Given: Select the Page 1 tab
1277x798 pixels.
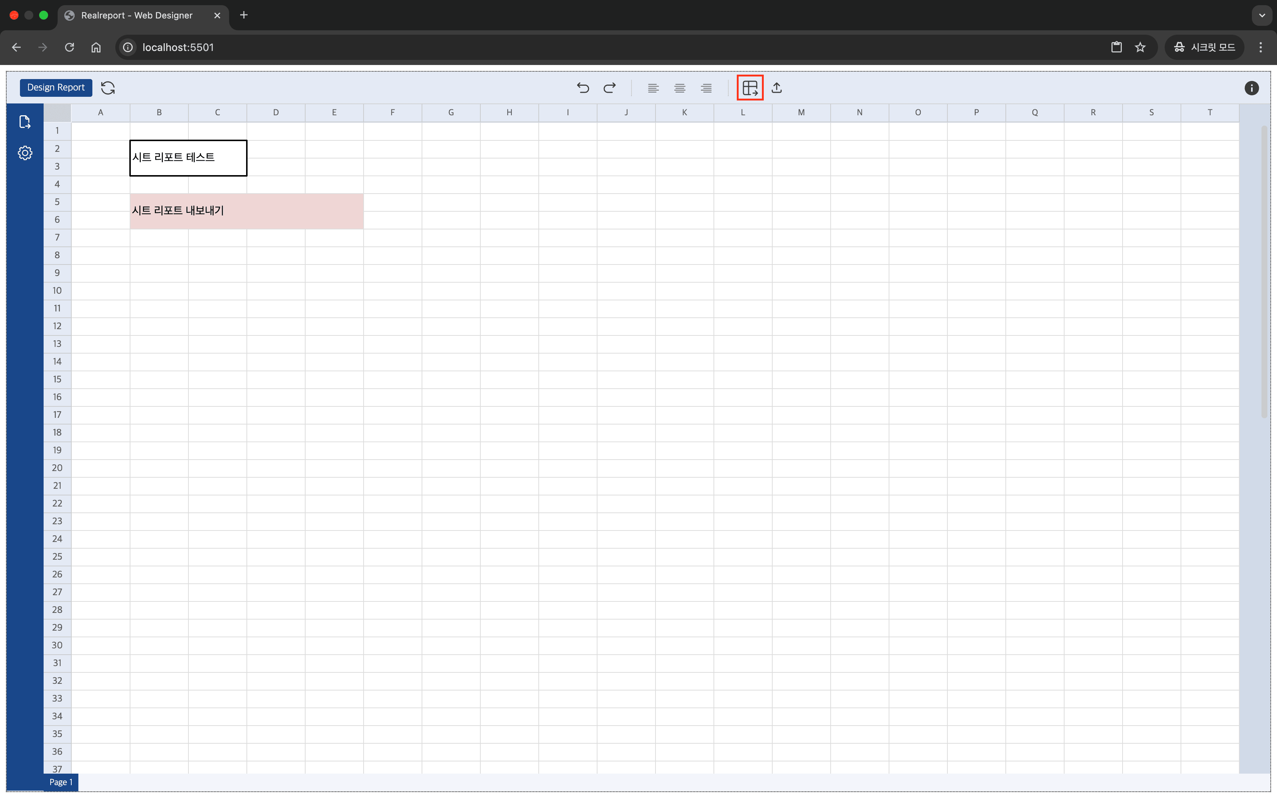Looking at the screenshot, I should click(x=60, y=782).
